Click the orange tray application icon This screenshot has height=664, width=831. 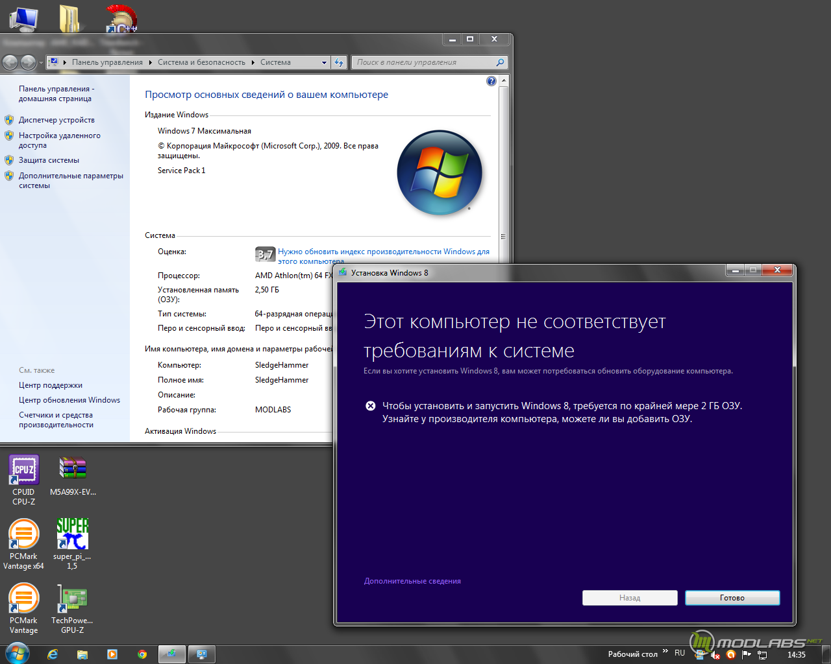coord(731,654)
